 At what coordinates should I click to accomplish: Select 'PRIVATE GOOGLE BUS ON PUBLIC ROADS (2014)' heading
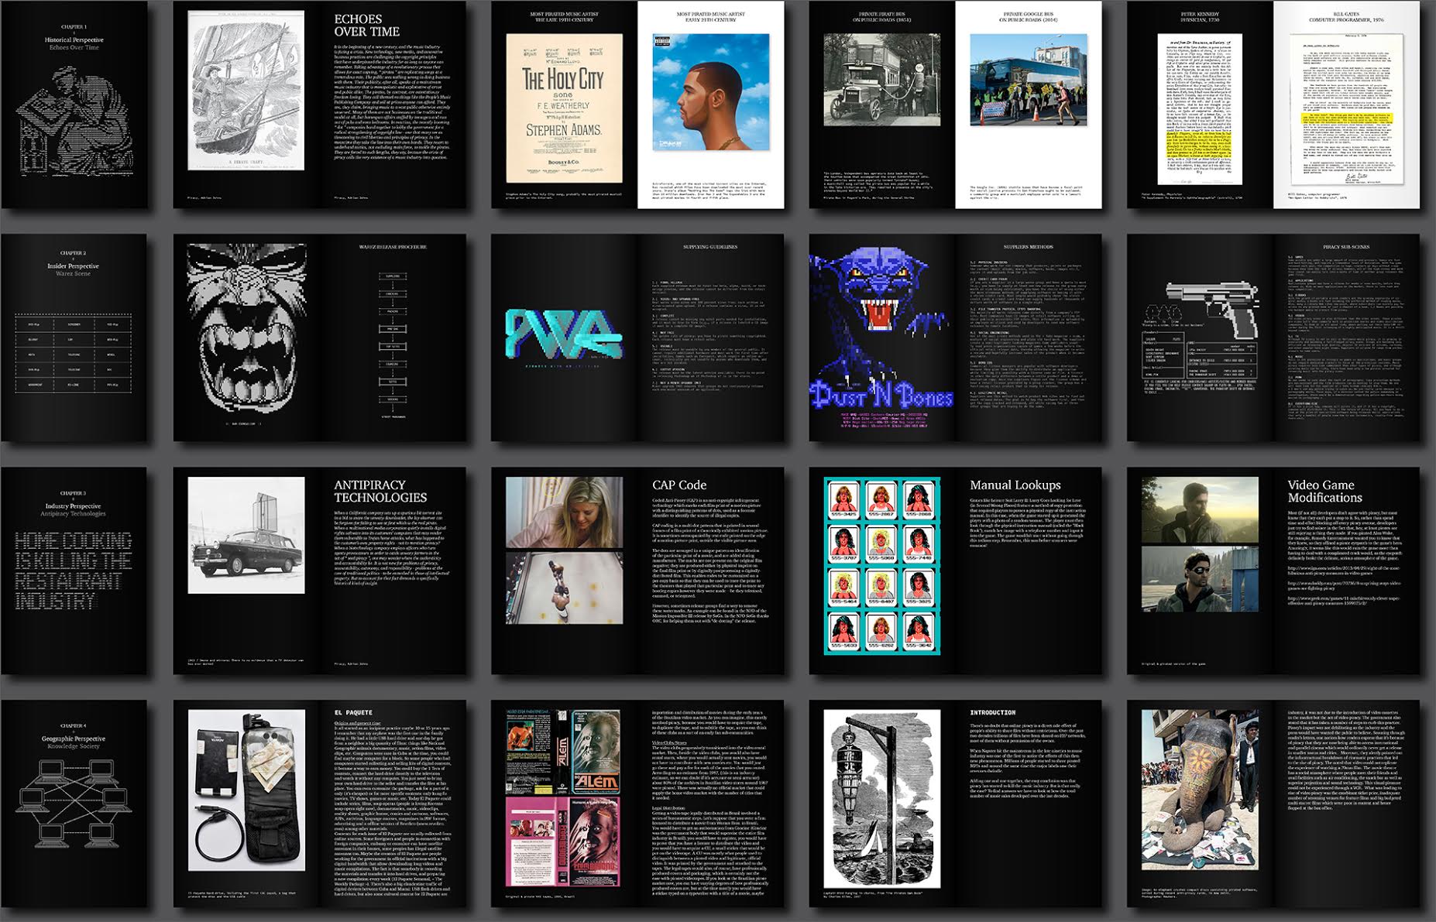[1028, 16]
